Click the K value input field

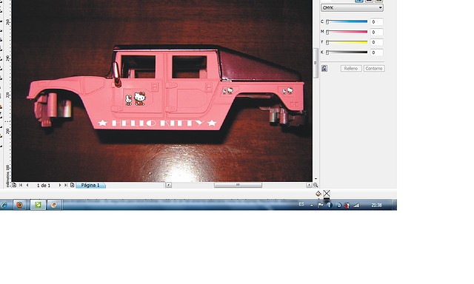pyautogui.click(x=376, y=53)
